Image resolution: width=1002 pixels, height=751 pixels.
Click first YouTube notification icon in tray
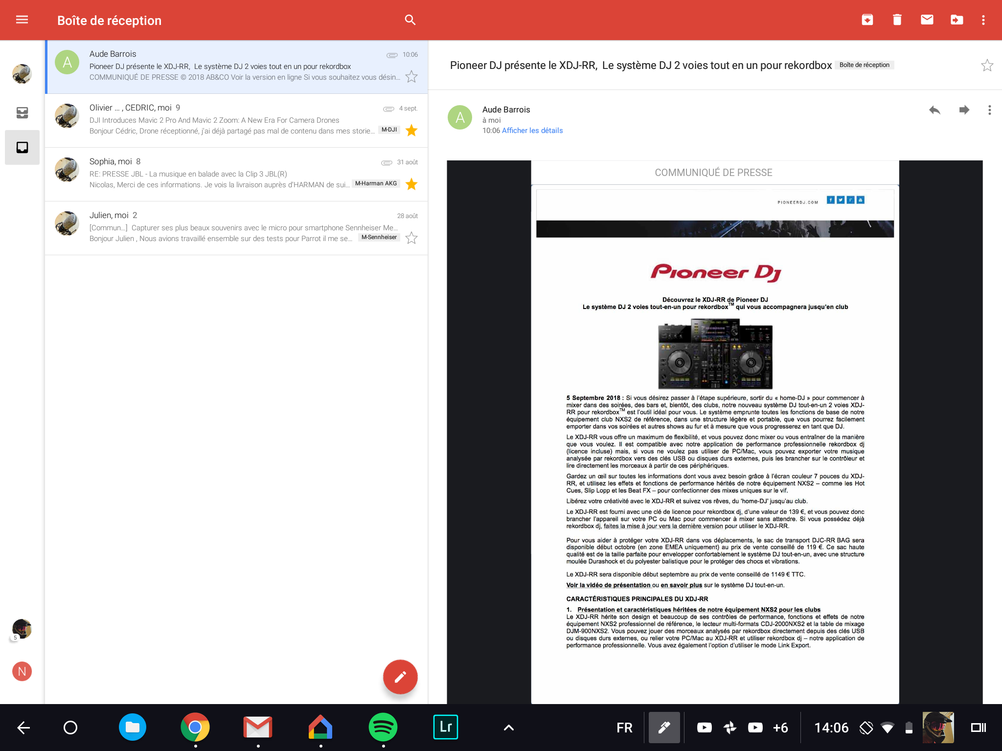coord(704,728)
